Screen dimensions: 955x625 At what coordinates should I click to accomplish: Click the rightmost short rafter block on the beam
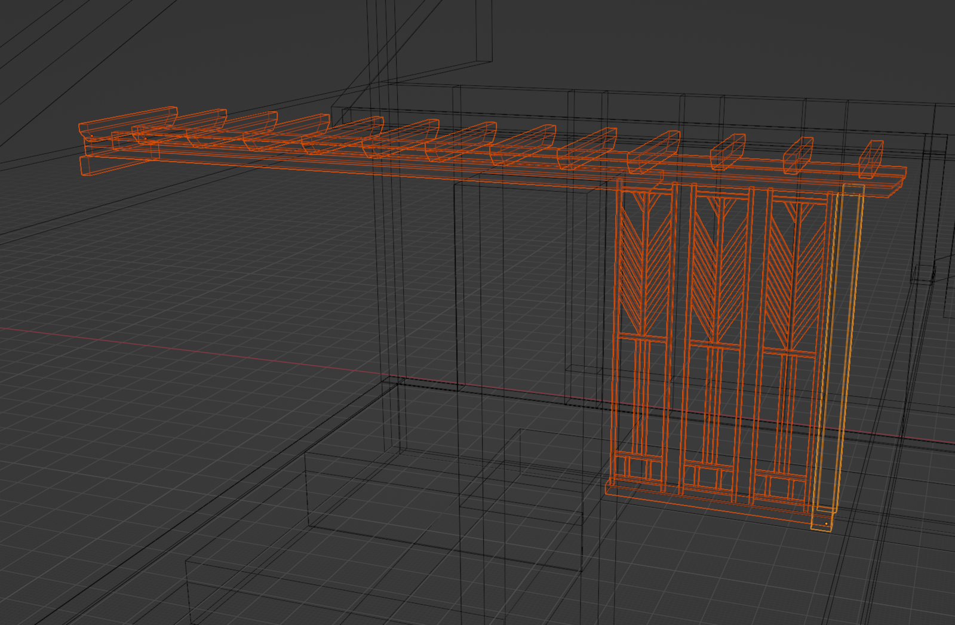click(x=871, y=159)
